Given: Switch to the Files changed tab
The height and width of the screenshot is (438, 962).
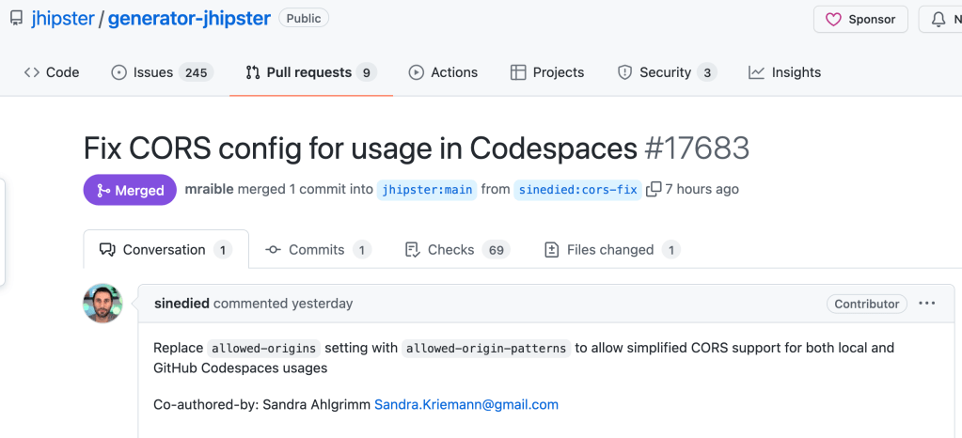Looking at the screenshot, I should point(612,250).
